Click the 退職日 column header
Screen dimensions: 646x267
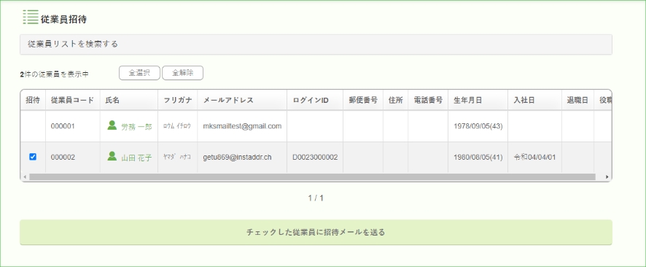[x=577, y=100]
